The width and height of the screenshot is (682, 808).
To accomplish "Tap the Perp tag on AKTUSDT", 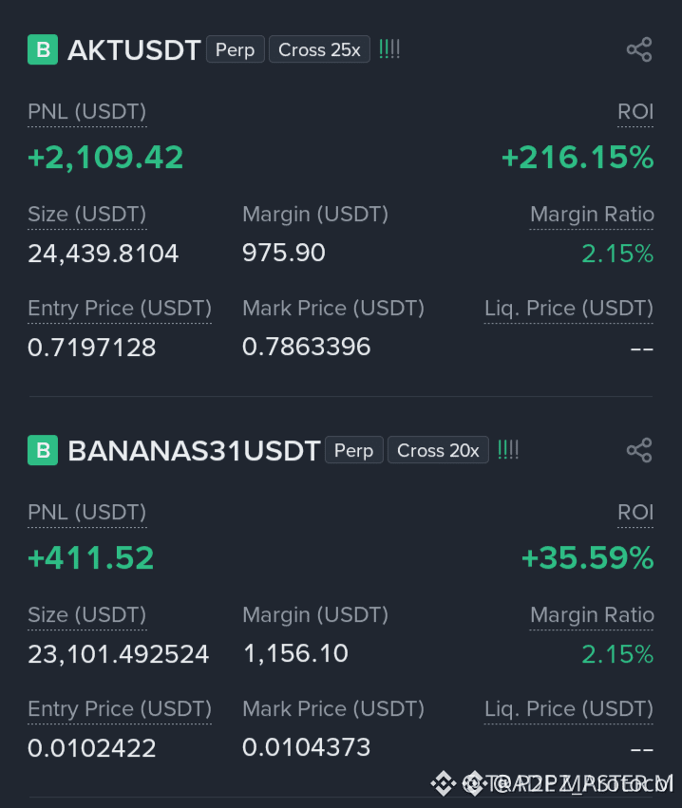I will click(x=235, y=49).
